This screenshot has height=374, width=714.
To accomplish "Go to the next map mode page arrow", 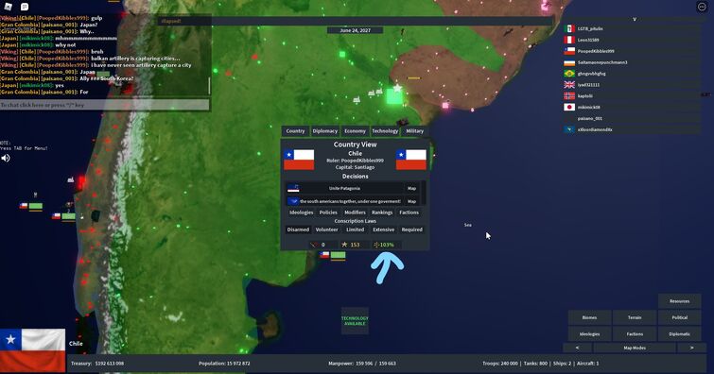I will pos(691,348).
